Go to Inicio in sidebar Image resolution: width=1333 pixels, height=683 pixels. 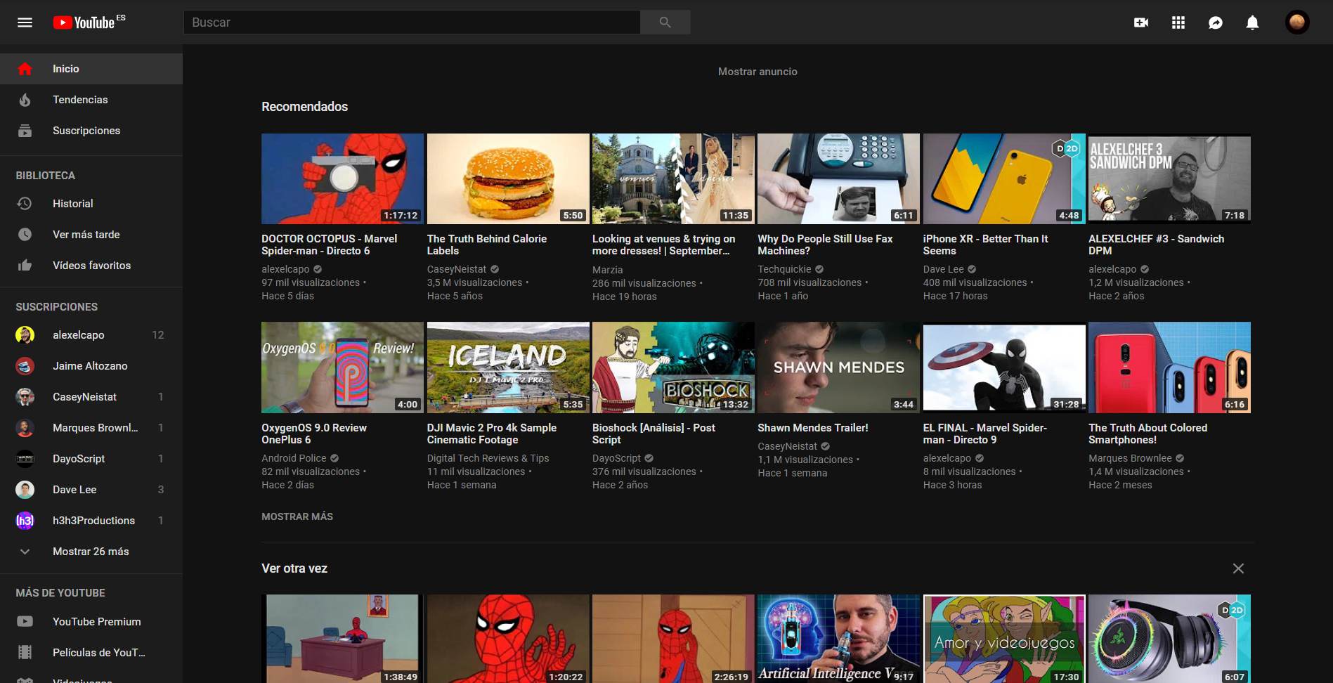tap(91, 69)
